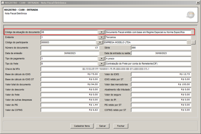The width and height of the screenshot is (201, 134).
Task: Click the Chave da NFe field
Action: [x=116, y=69]
